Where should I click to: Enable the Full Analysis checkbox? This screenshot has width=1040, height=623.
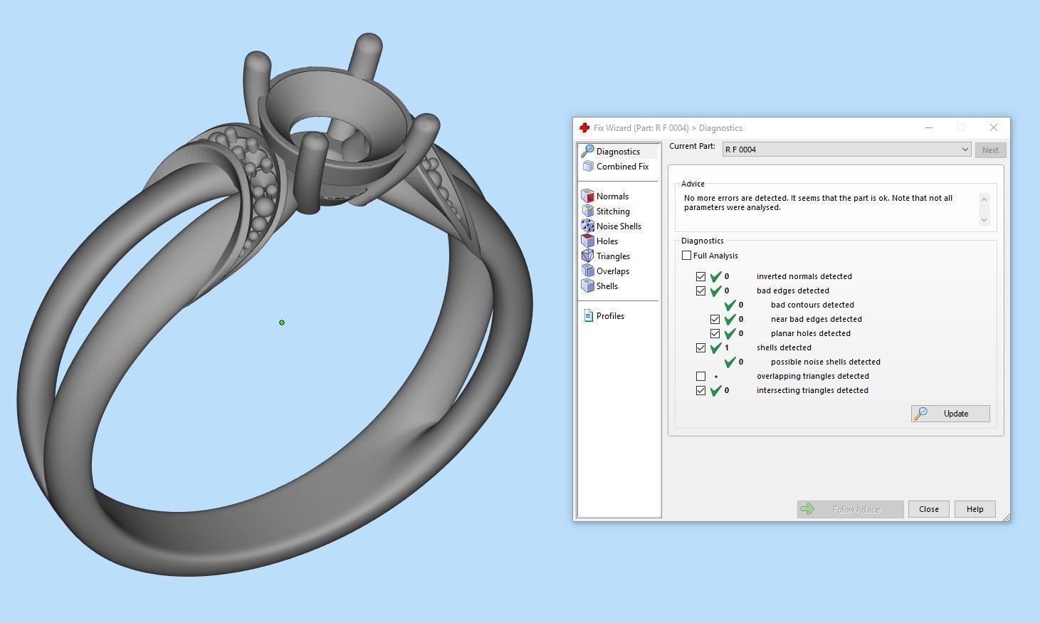pyautogui.click(x=686, y=256)
